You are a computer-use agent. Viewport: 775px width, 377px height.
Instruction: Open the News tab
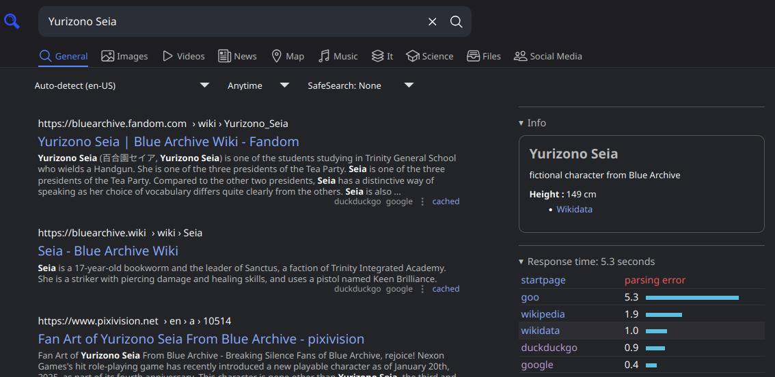237,56
